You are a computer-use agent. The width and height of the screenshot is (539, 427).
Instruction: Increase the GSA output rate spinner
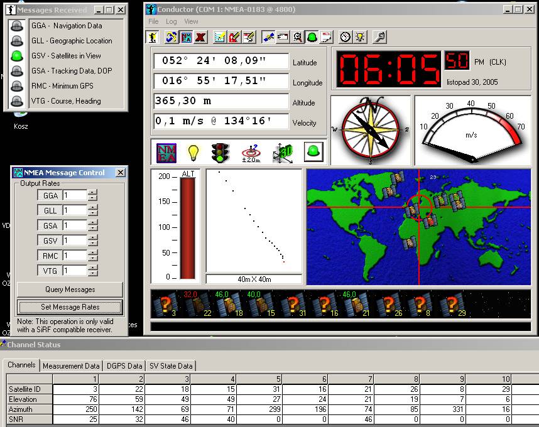(x=93, y=222)
